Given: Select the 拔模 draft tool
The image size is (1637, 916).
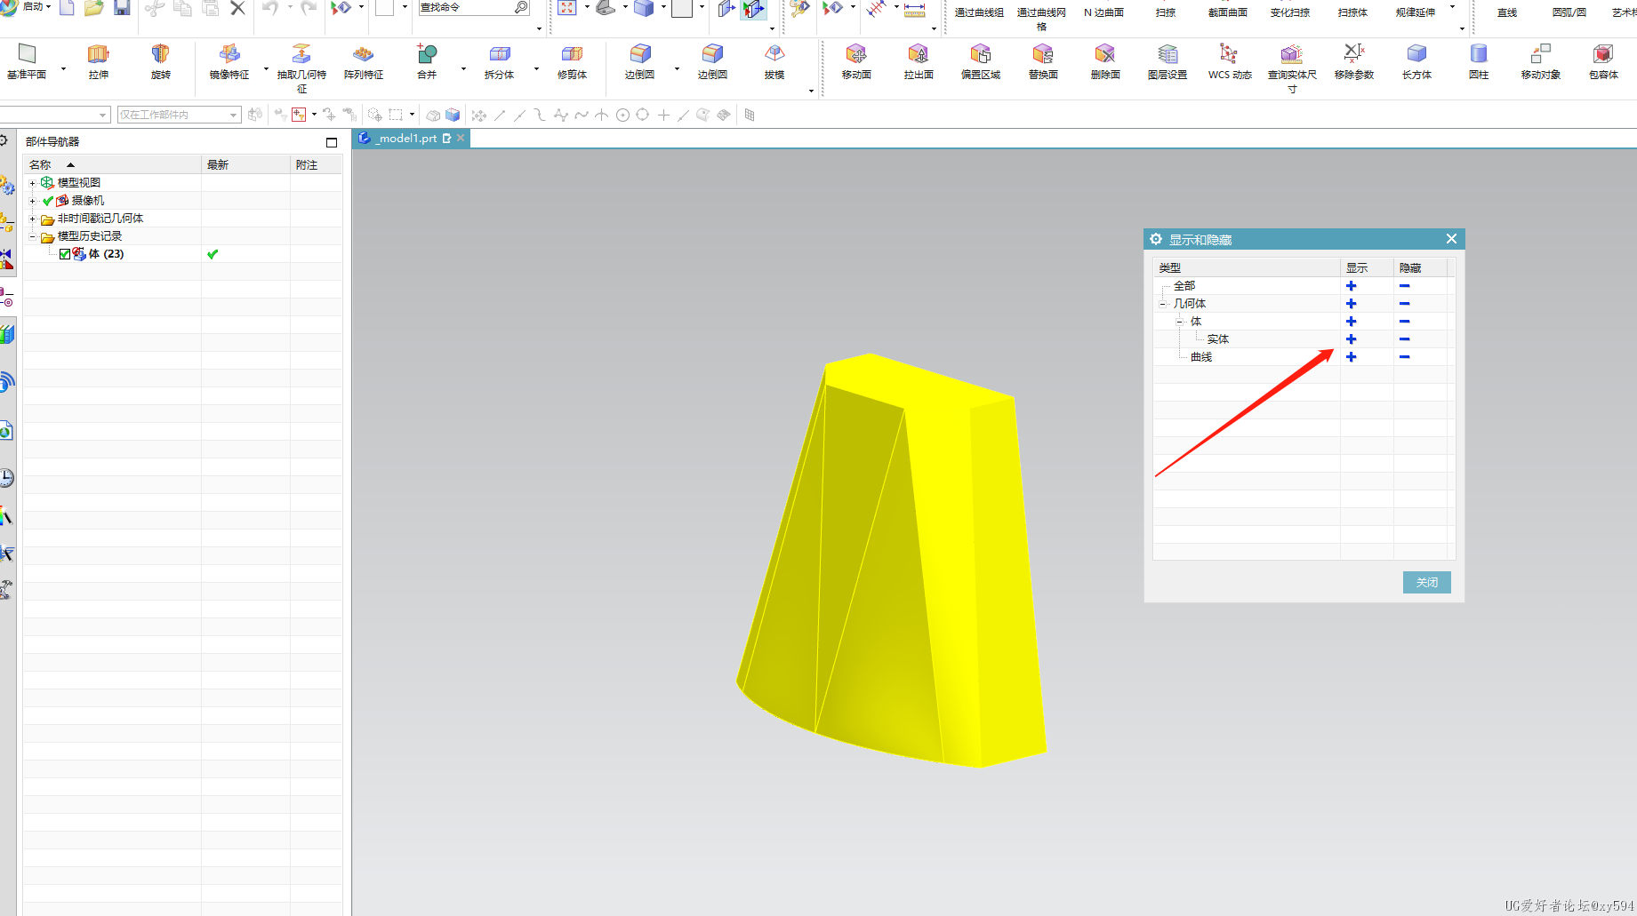Looking at the screenshot, I should (x=774, y=61).
